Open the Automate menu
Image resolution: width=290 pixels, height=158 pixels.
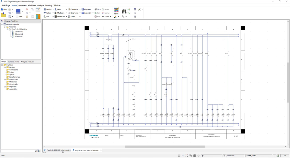click(x=22, y=5)
